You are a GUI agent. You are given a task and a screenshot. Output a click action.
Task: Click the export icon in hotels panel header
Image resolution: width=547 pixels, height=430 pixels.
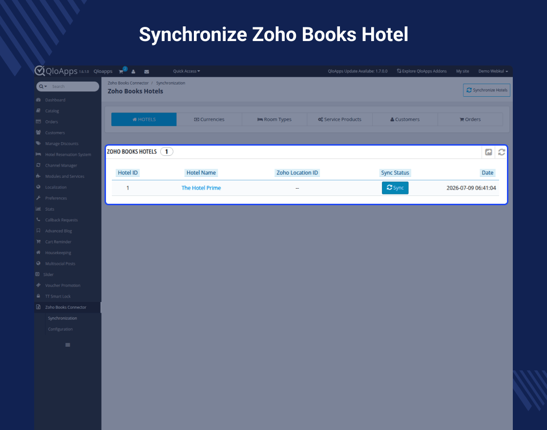pyautogui.click(x=488, y=152)
